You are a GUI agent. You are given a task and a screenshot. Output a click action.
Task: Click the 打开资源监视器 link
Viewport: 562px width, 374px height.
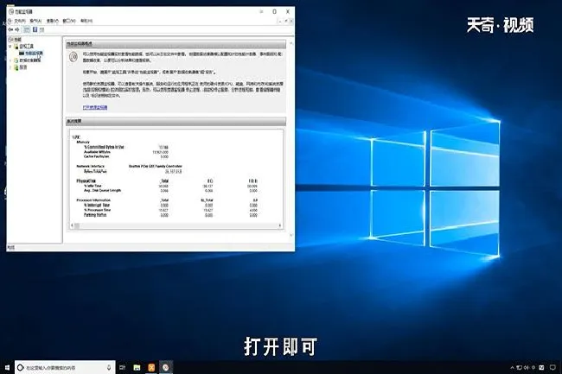point(95,107)
